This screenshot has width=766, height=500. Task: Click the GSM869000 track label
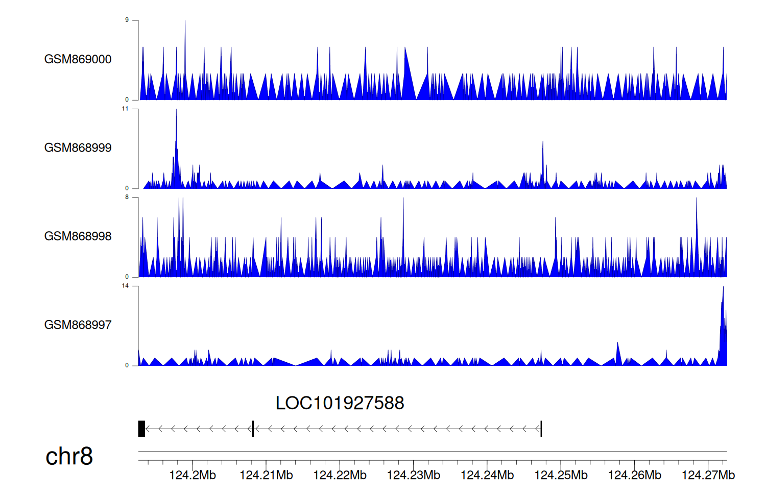pyautogui.click(x=78, y=59)
